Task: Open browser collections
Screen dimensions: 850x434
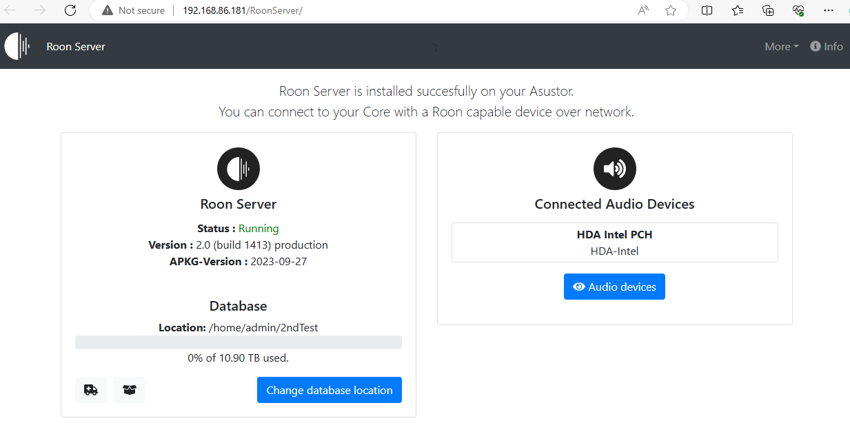Action: click(768, 10)
